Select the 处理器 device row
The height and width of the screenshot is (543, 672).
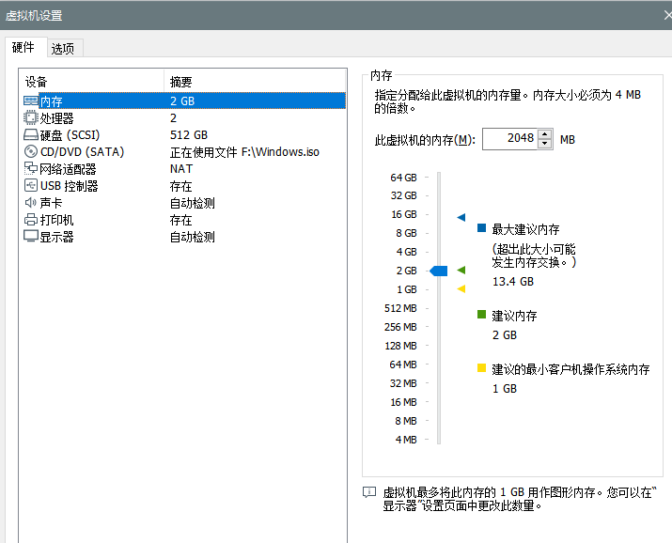184,117
